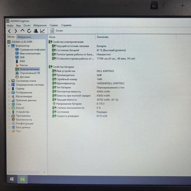
Task: Go up one level with the up arrow icon
Action: pyautogui.click(x=22, y=31)
